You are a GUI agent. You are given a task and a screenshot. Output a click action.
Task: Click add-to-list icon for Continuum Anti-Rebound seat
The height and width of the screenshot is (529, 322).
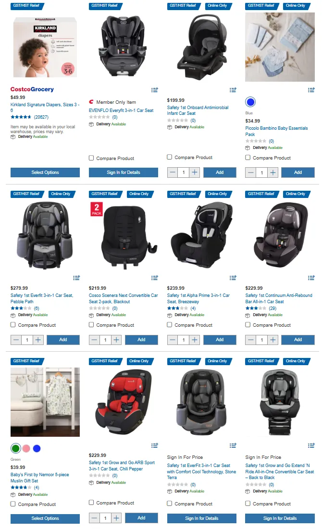pyautogui.click(x=311, y=278)
